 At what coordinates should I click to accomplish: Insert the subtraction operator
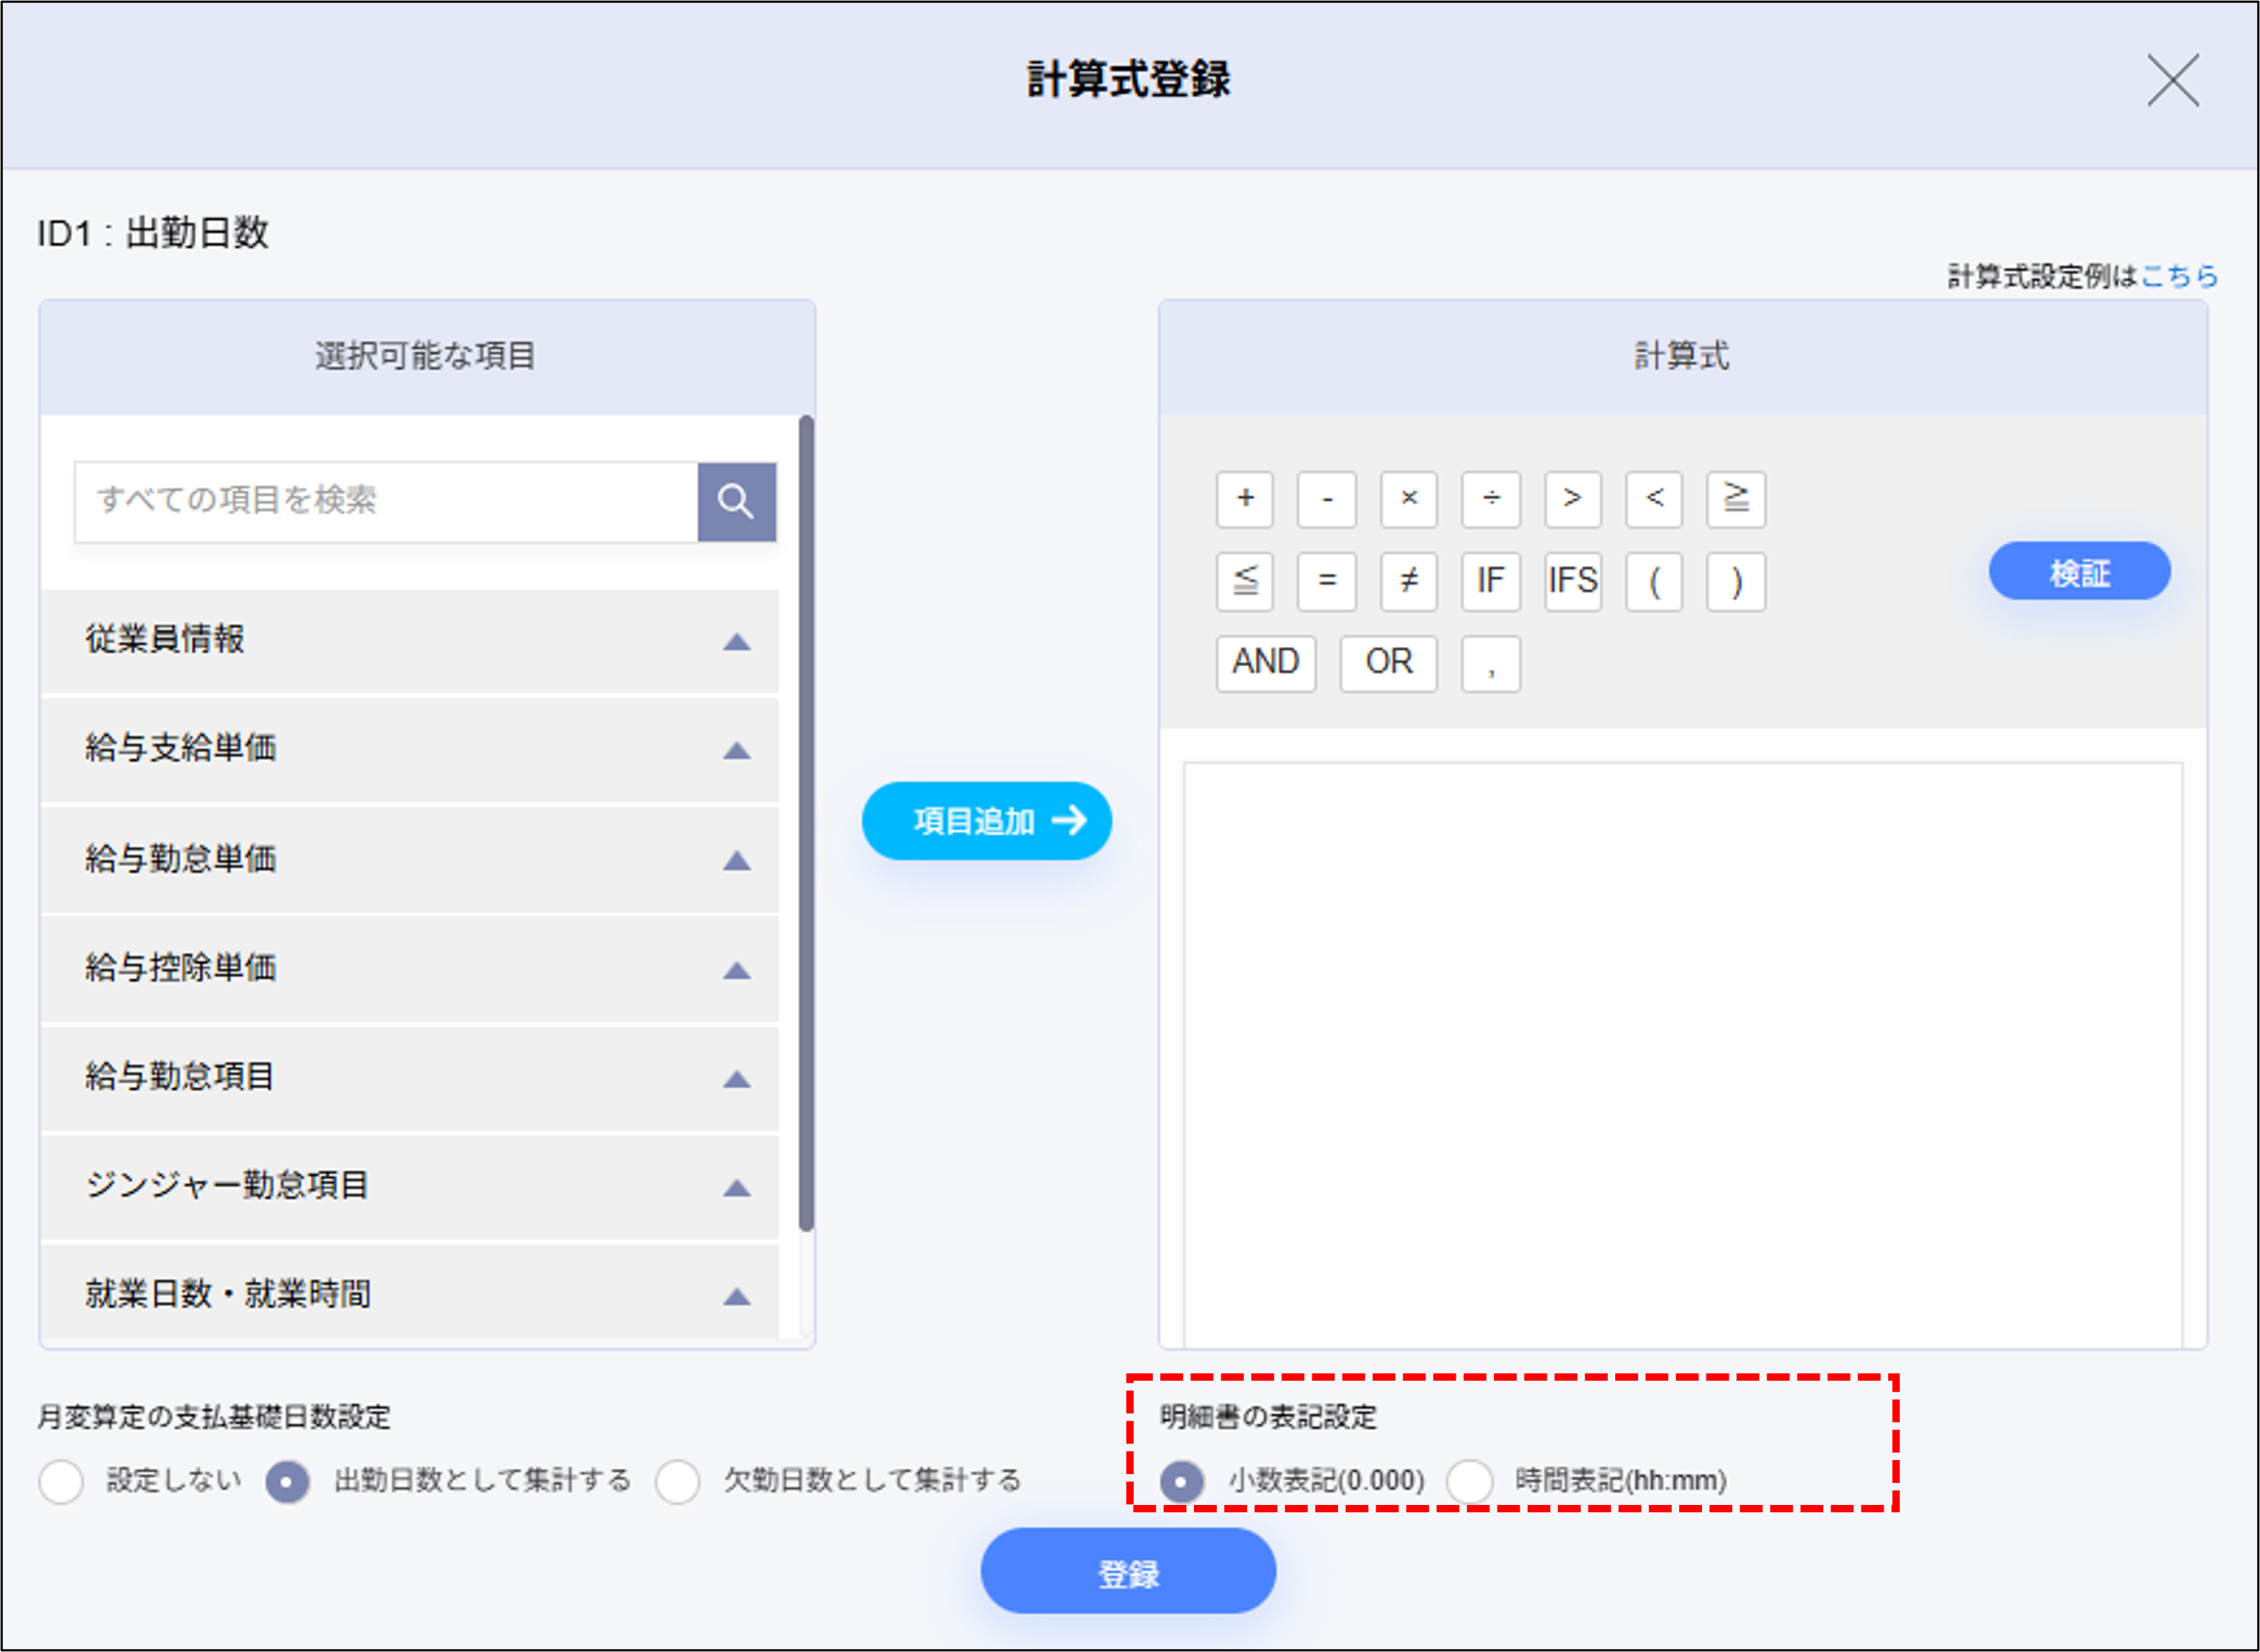coord(1326,500)
